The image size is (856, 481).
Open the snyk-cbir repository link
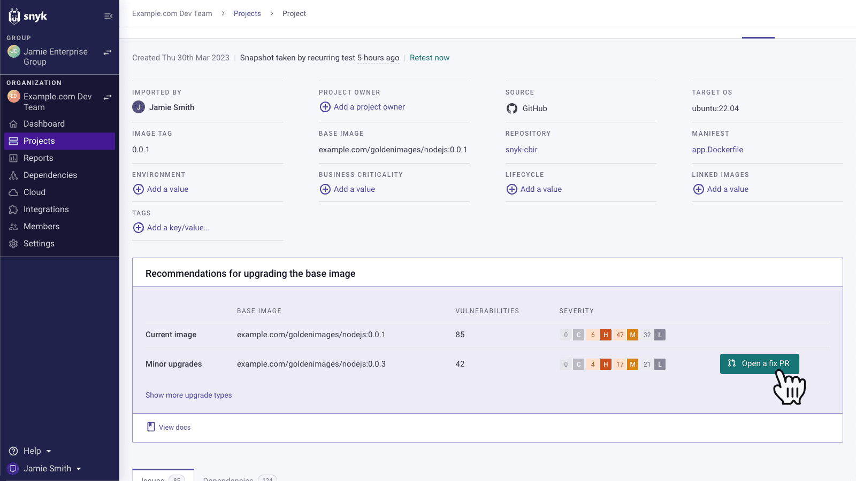pyautogui.click(x=522, y=150)
